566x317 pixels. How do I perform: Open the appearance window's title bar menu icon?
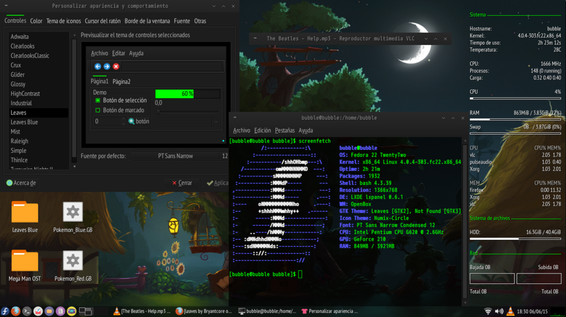[6, 6]
